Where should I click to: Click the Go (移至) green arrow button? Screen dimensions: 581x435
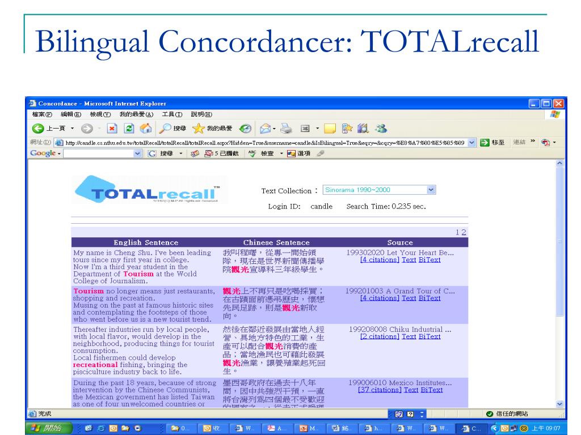(492, 142)
